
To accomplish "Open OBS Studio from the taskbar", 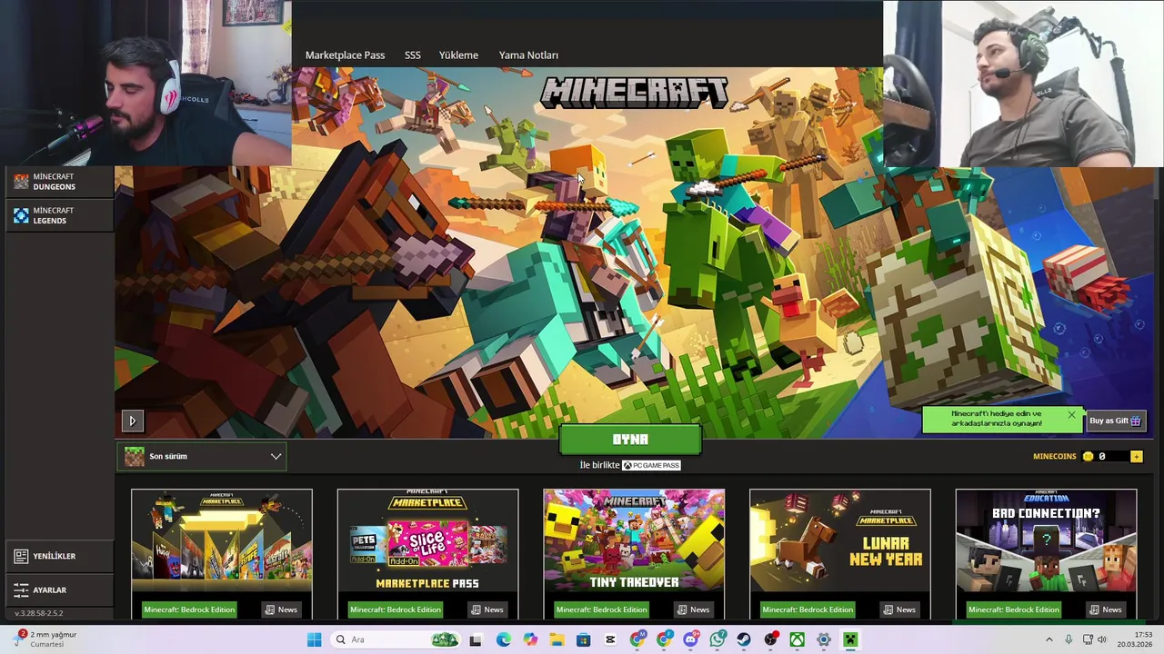I will [771, 639].
